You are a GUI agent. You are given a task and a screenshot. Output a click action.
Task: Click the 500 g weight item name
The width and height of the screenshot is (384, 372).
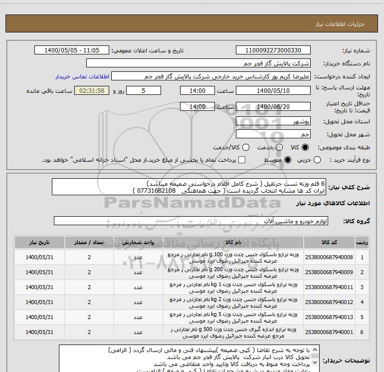pyautogui.click(x=233, y=333)
